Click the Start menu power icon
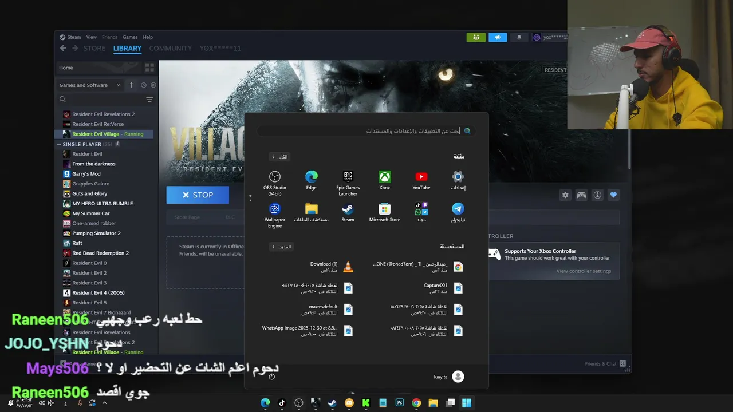This screenshot has height=412, width=733. point(272,376)
